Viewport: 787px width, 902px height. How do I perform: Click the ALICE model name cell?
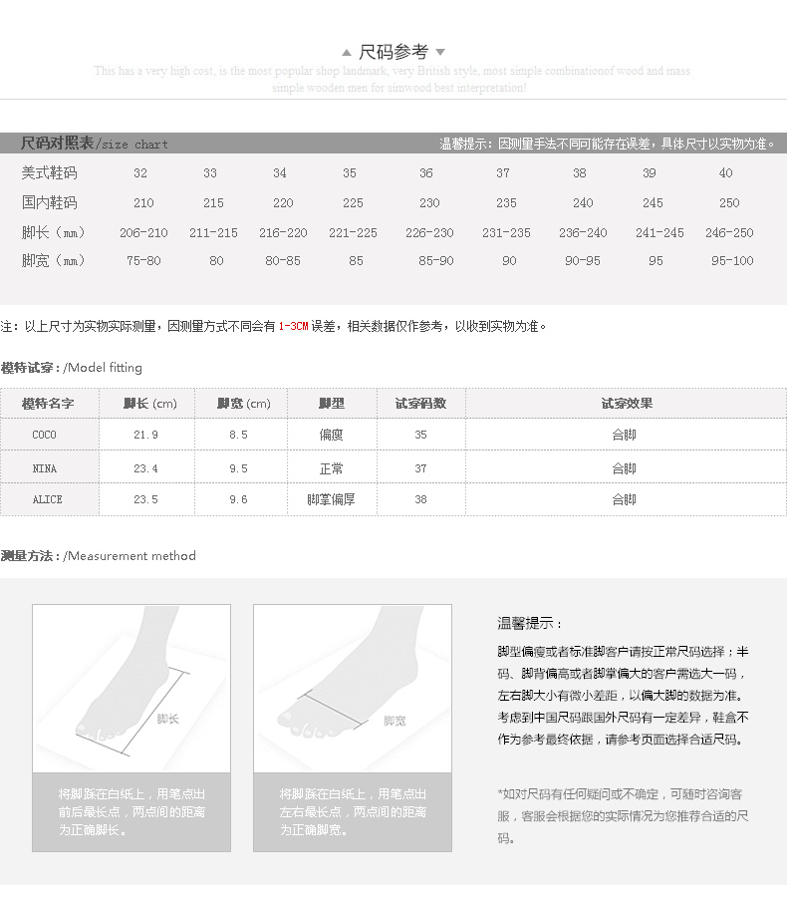coord(47,499)
